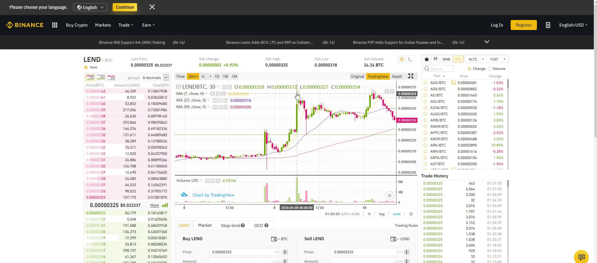This screenshot has height=263, width=597.
Task: Select the BNB markets tab
Action: (446, 59)
